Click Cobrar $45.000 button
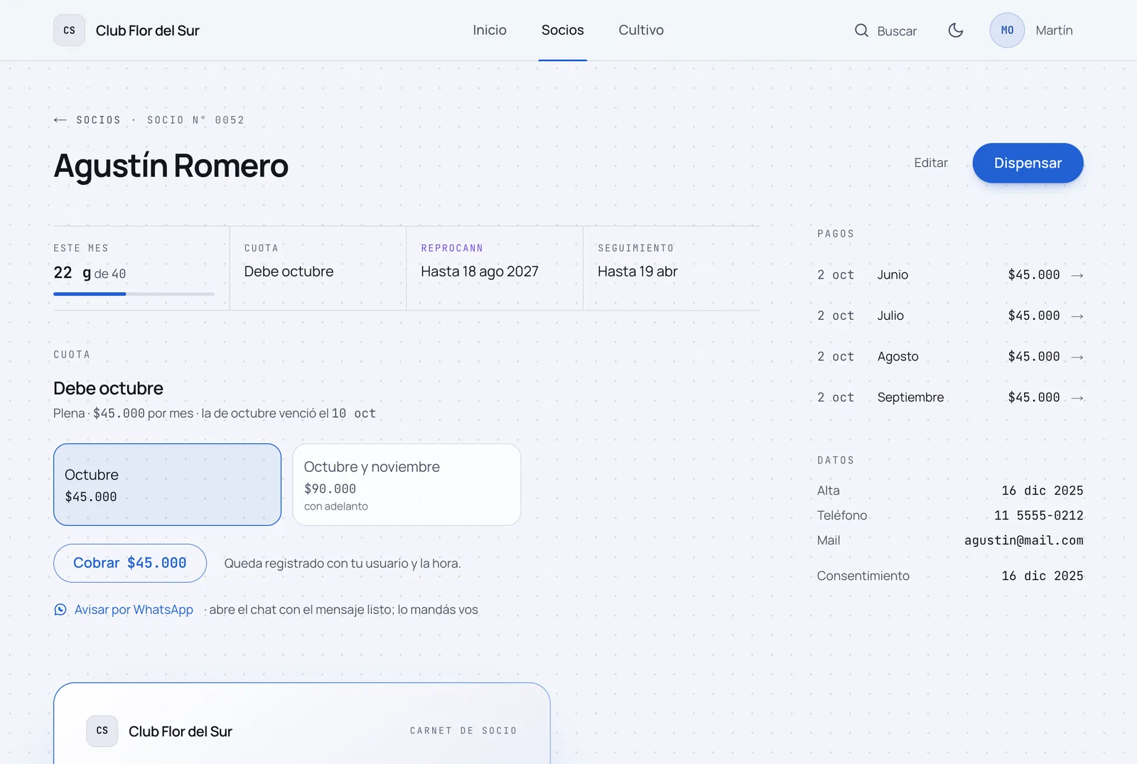Screen dimensions: 1137x764 point(130,563)
